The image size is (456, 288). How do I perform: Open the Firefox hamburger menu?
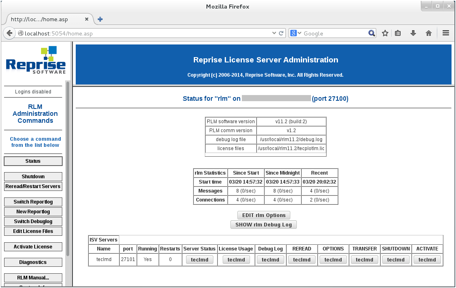[446, 33]
